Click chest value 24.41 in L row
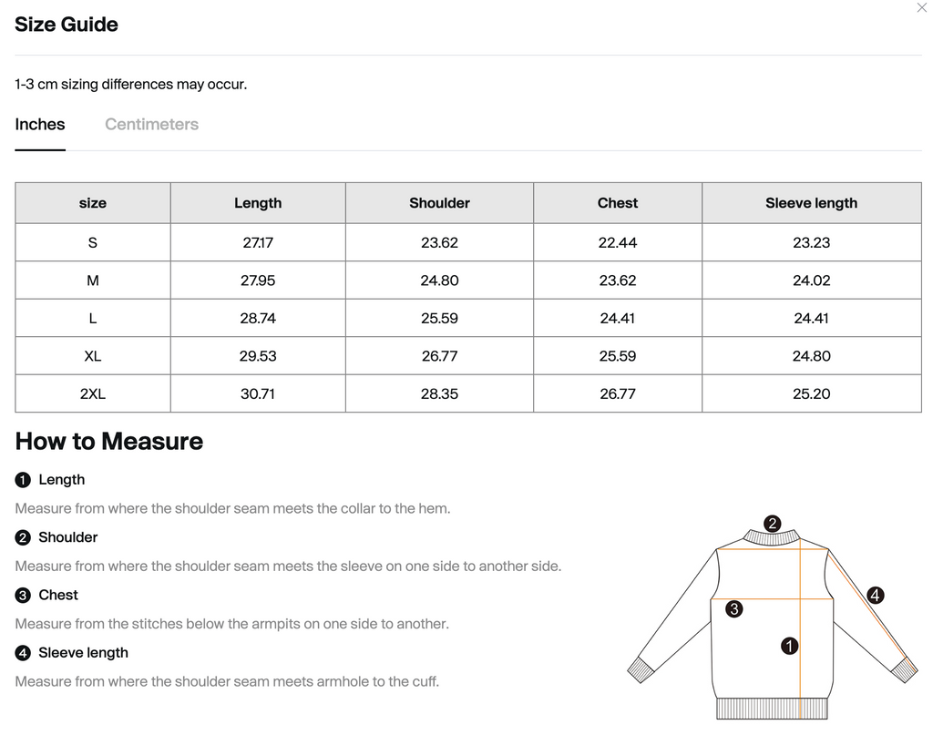The width and height of the screenshot is (933, 745). (x=618, y=319)
